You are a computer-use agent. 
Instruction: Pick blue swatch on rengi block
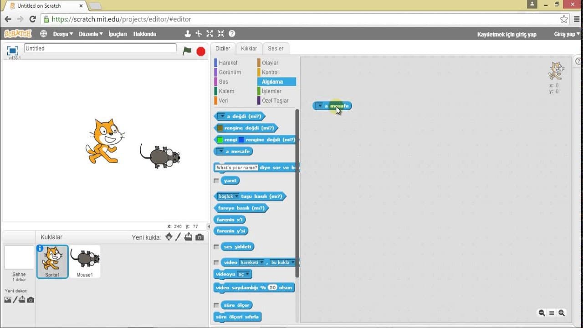point(241,140)
